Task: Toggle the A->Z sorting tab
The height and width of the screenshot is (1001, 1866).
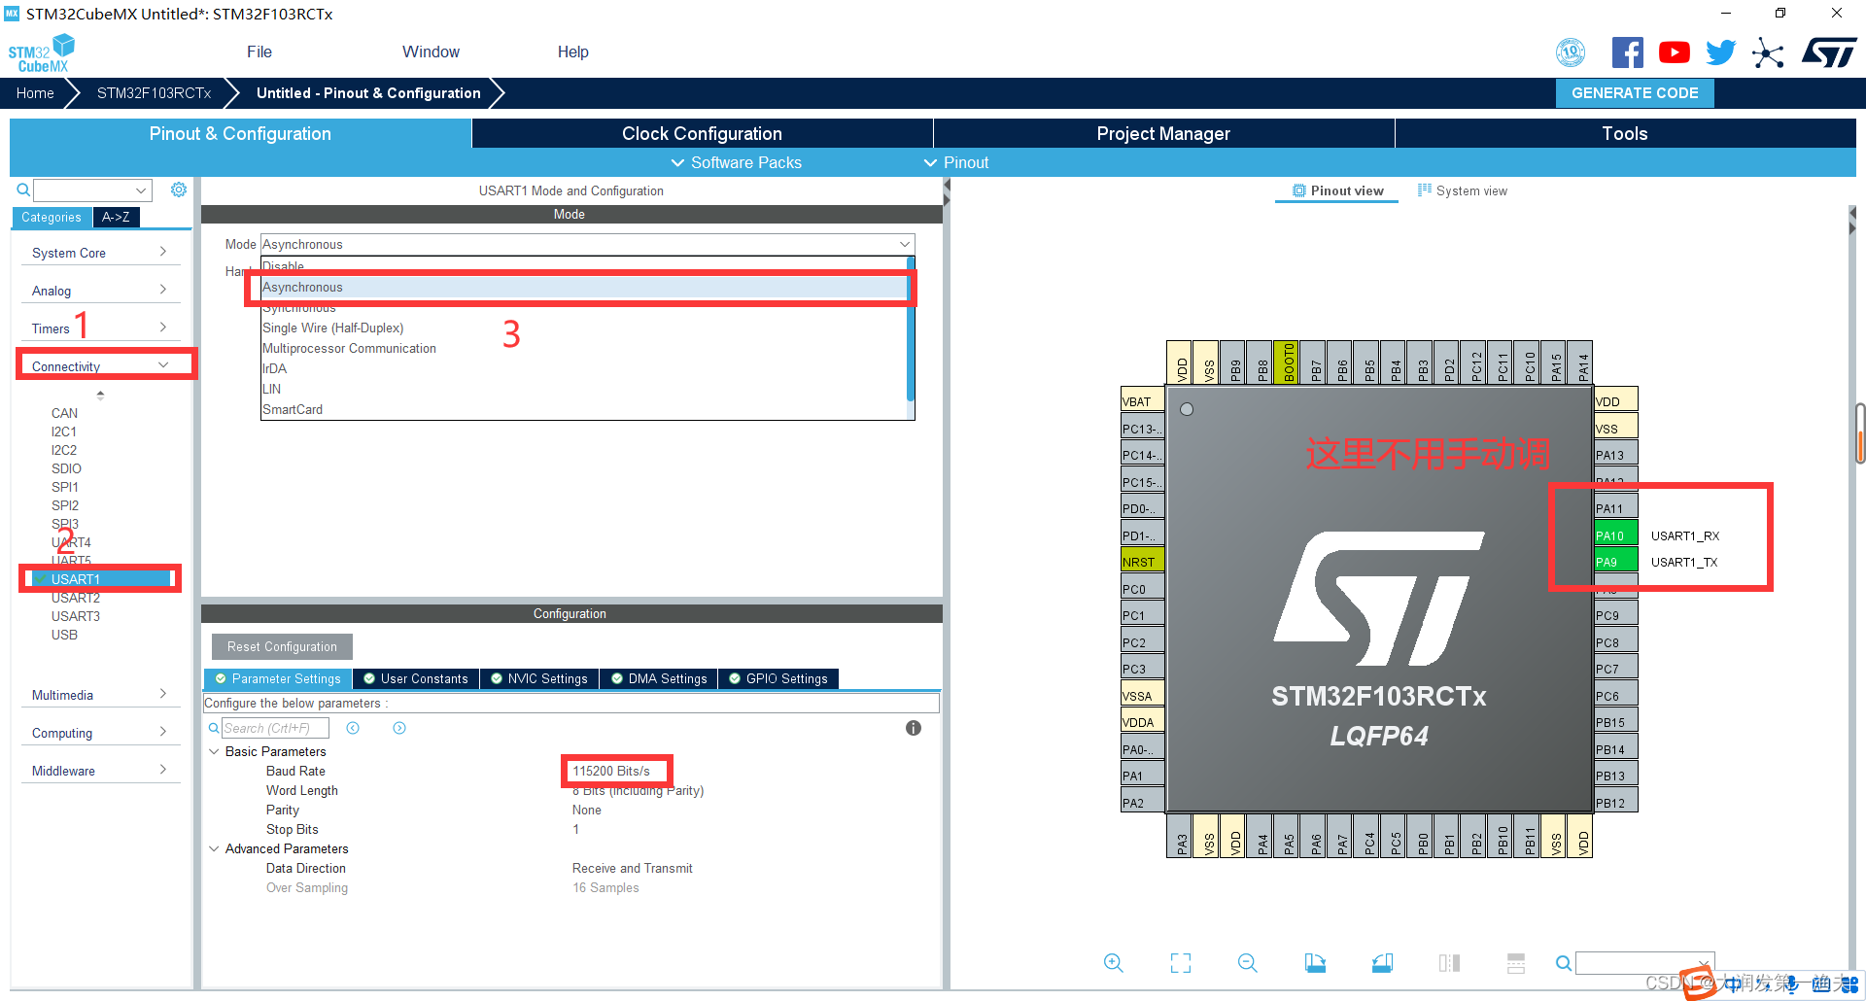Action: [x=116, y=217]
